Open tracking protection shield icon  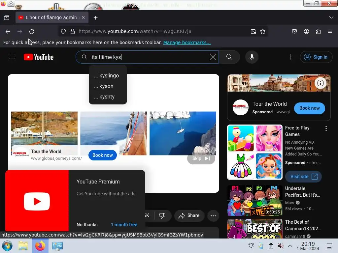pyautogui.click(x=63, y=31)
